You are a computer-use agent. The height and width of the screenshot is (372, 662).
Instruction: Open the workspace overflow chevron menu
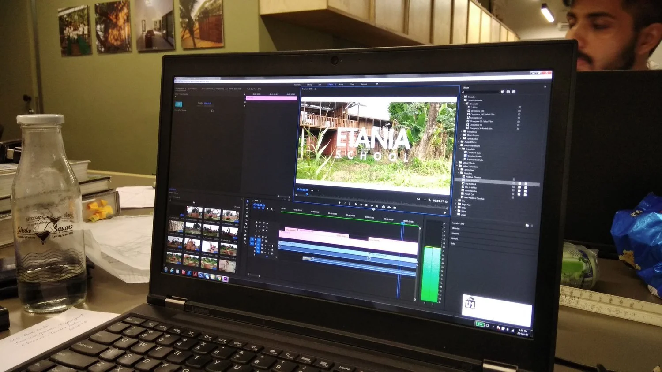pyautogui.click(x=377, y=84)
